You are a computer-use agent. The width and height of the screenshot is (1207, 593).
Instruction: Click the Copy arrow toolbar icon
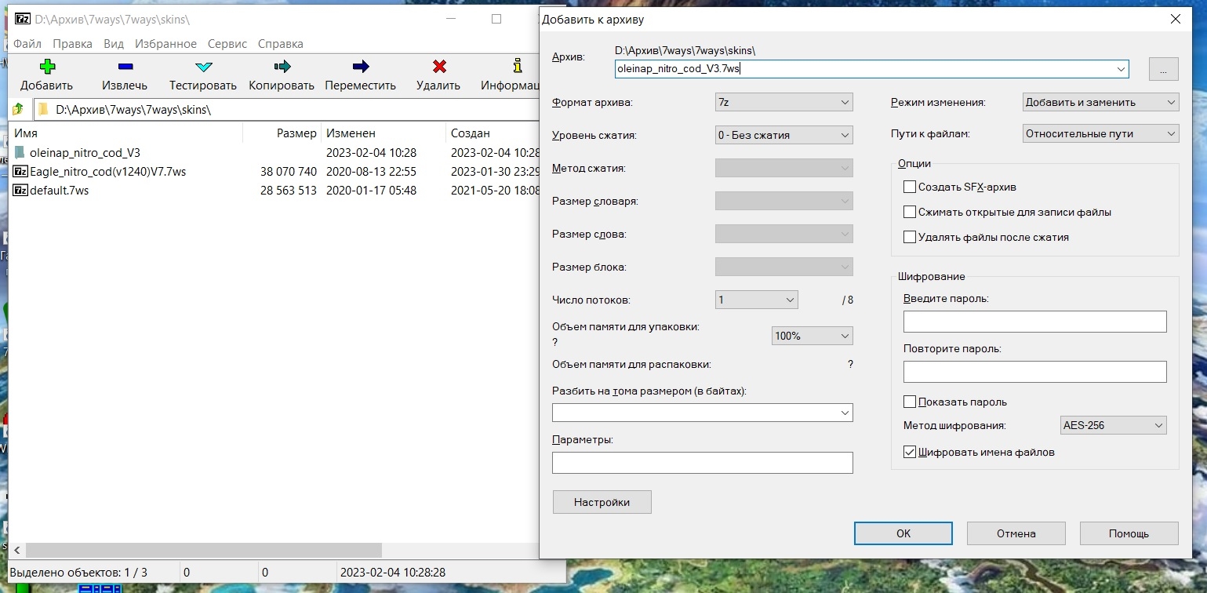coord(282,67)
